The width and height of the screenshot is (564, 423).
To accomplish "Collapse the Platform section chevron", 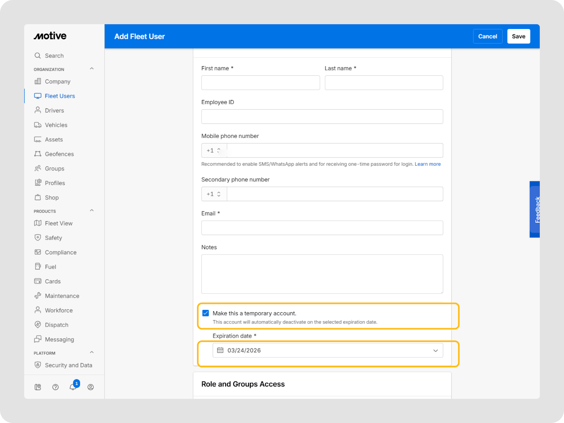I will click(92, 352).
